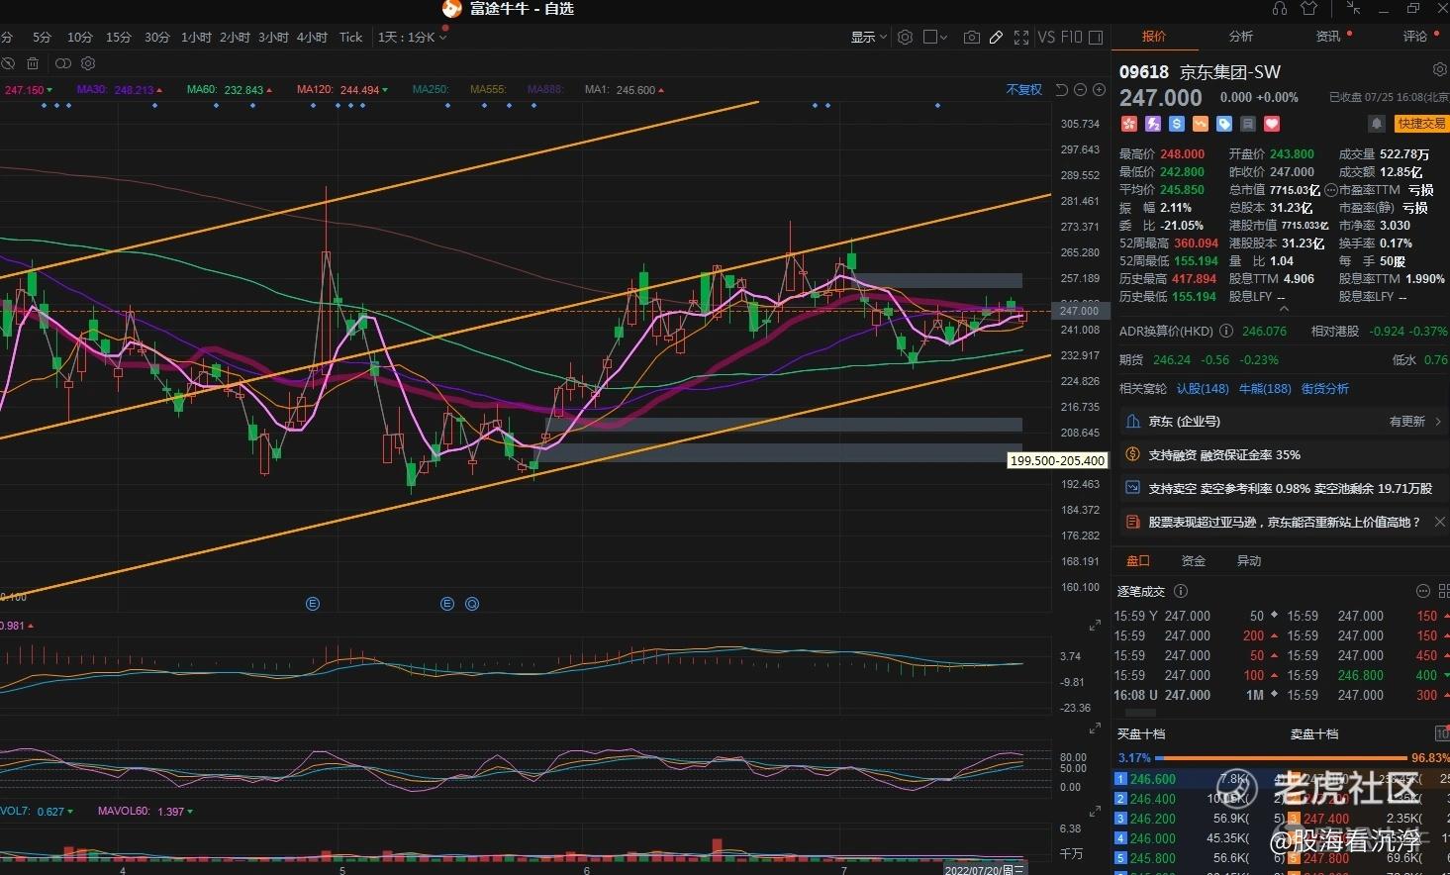This screenshot has width=1450, height=875.
Task: Open the 不复权 adjustment dropdown
Action: coord(1024,90)
